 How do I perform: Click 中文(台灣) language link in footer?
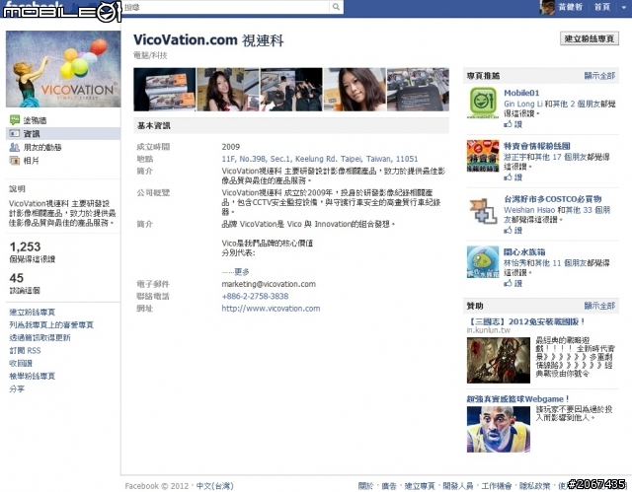tap(215, 486)
